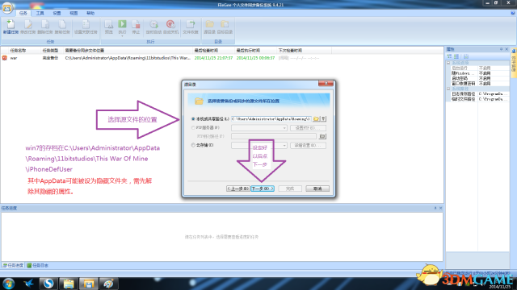The height and width of the screenshot is (290, 517).
Task: Open the 工具 ribbon tab
Action: point(40,13)
